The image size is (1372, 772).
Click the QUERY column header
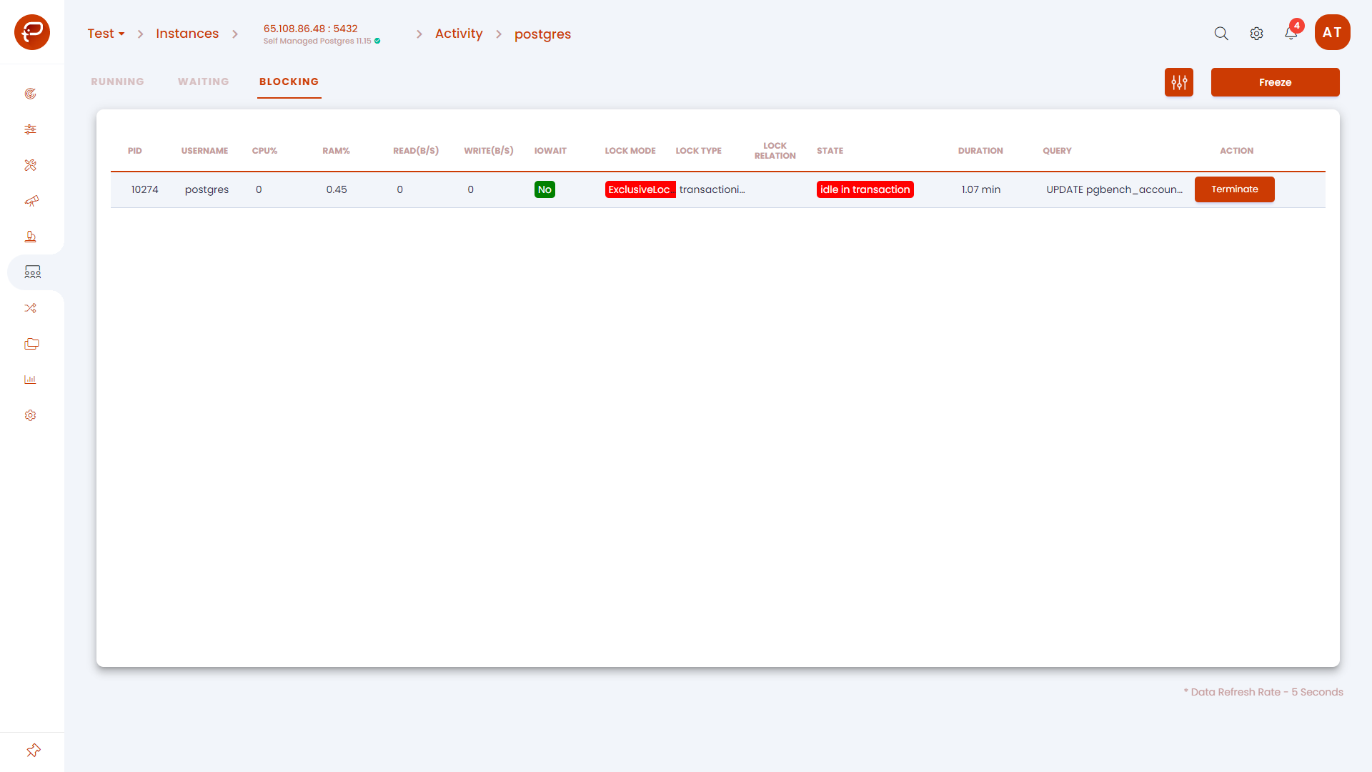click(x=1057, y=151)
